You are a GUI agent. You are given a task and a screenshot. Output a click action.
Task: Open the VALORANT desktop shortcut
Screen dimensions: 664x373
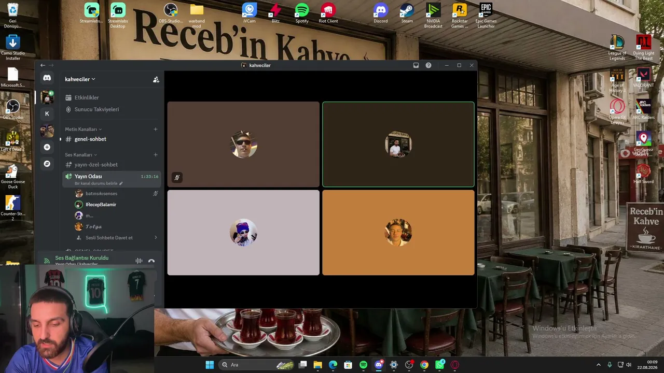click(643, 78)
